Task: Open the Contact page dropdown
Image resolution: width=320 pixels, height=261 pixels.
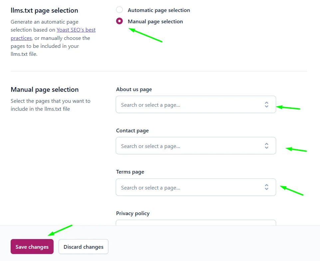Action: [196, 145]
